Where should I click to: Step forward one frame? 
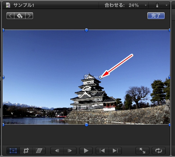[x=70, y=151]
